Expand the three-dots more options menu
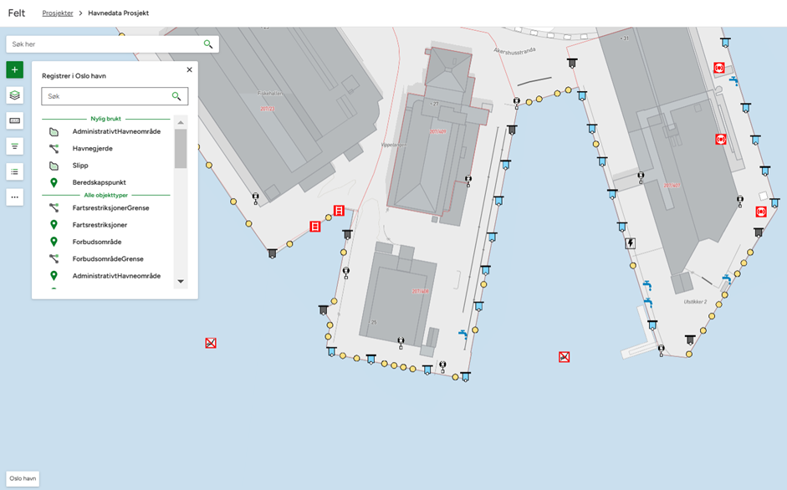This screenshot has width=787, height=490. (14, 197)
